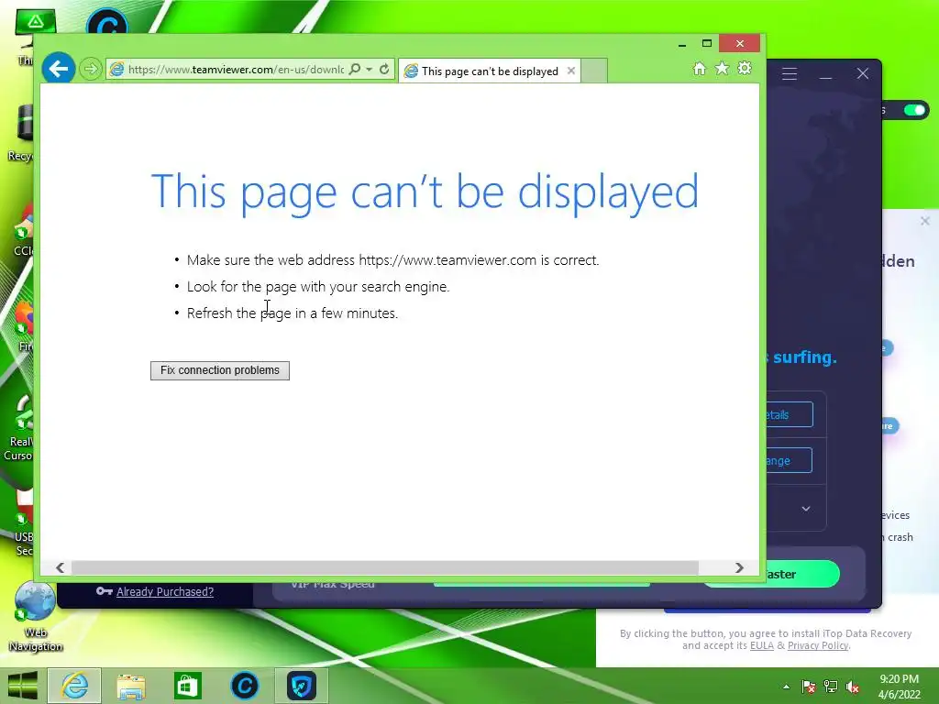Click the horizontal scrollbar thumb
This screenshot has height=704, width=939.
pyautogui.click(x=384, y=567)
